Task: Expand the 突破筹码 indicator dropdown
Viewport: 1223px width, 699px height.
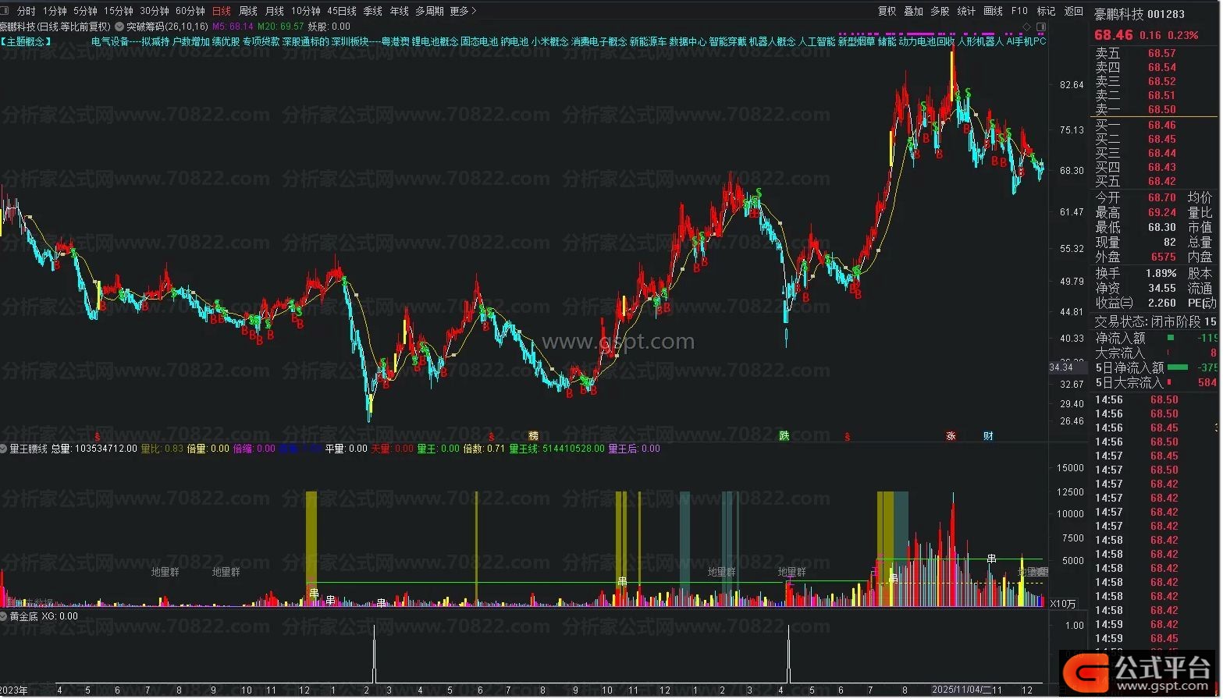Action: pyautogui.click(x=119, y=27)
